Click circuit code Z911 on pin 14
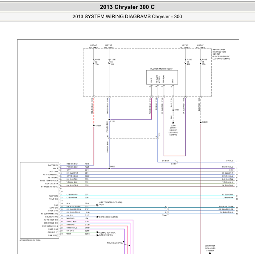The width and height of the screenshot is (255, 254). [87, 203]
